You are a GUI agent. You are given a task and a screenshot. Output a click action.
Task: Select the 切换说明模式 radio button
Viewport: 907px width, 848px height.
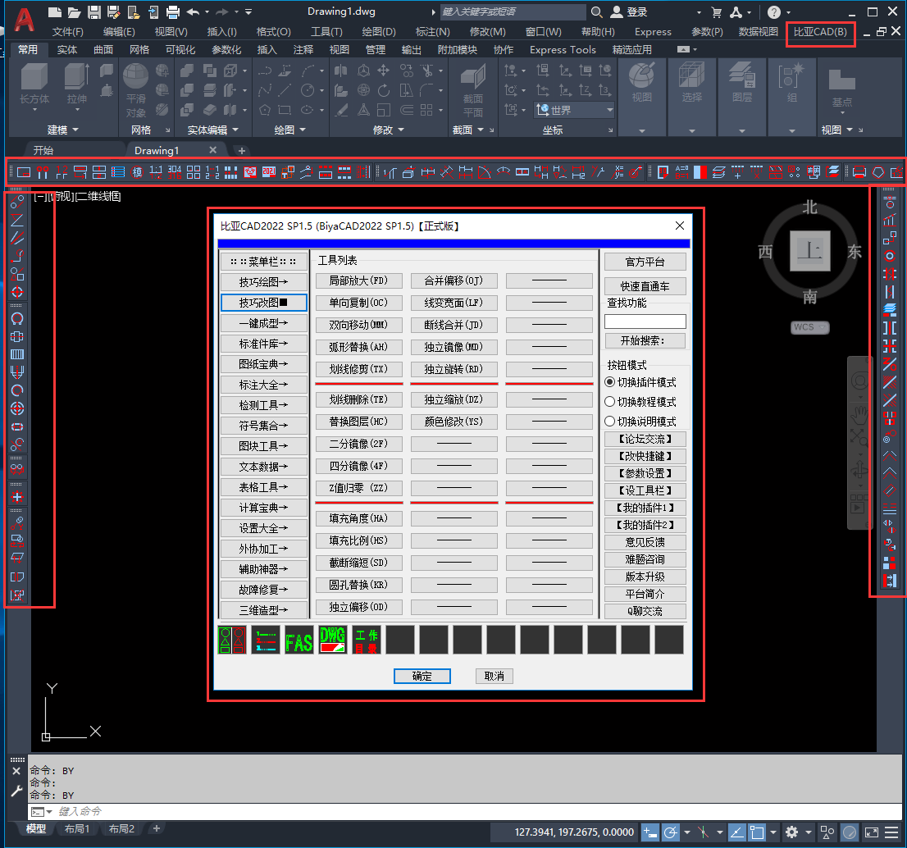tap(609, 421)
